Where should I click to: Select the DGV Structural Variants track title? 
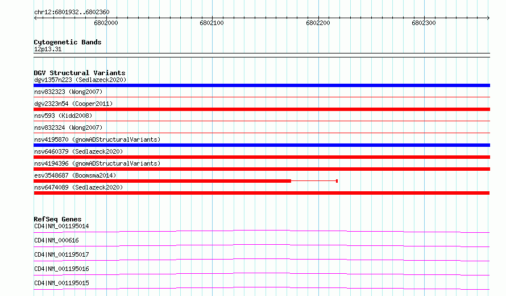[x=80, y=73]
